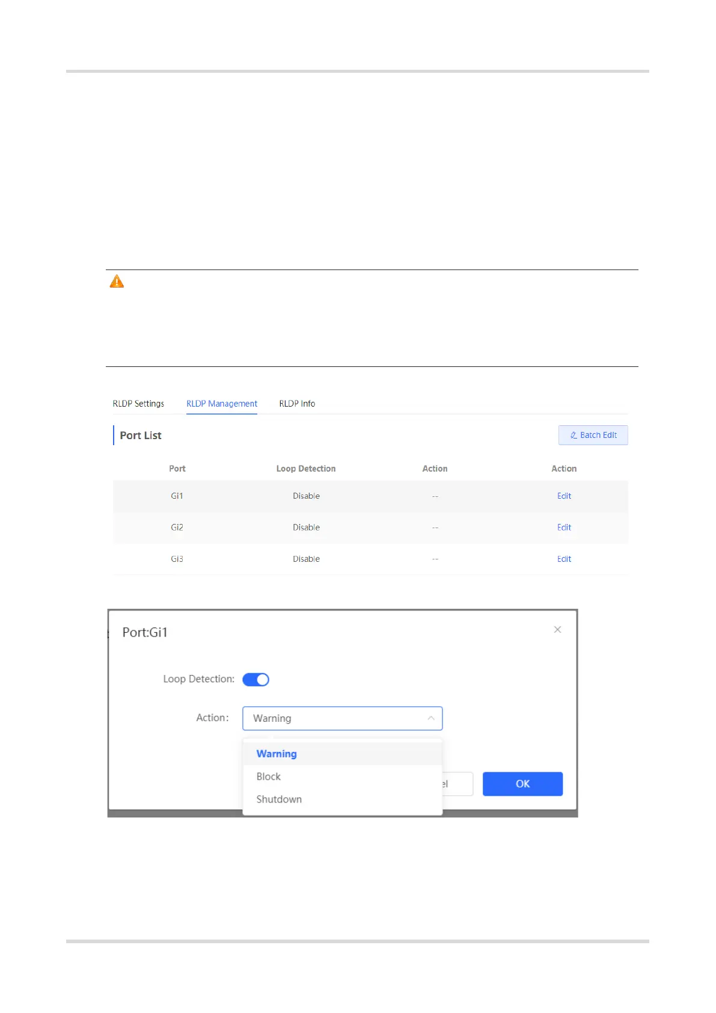This screenshot has height=1013, width=716.
Task: Click the Loop Detection column header
Action: [306, 469]
